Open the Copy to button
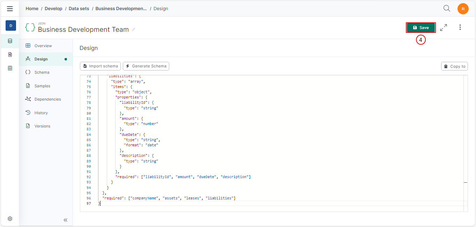Viewport: 476px width, 227px height. [x=454, y=66]
